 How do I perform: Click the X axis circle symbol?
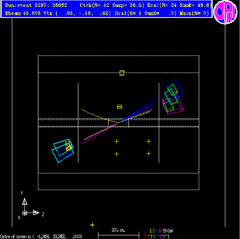tap(24, 213)
